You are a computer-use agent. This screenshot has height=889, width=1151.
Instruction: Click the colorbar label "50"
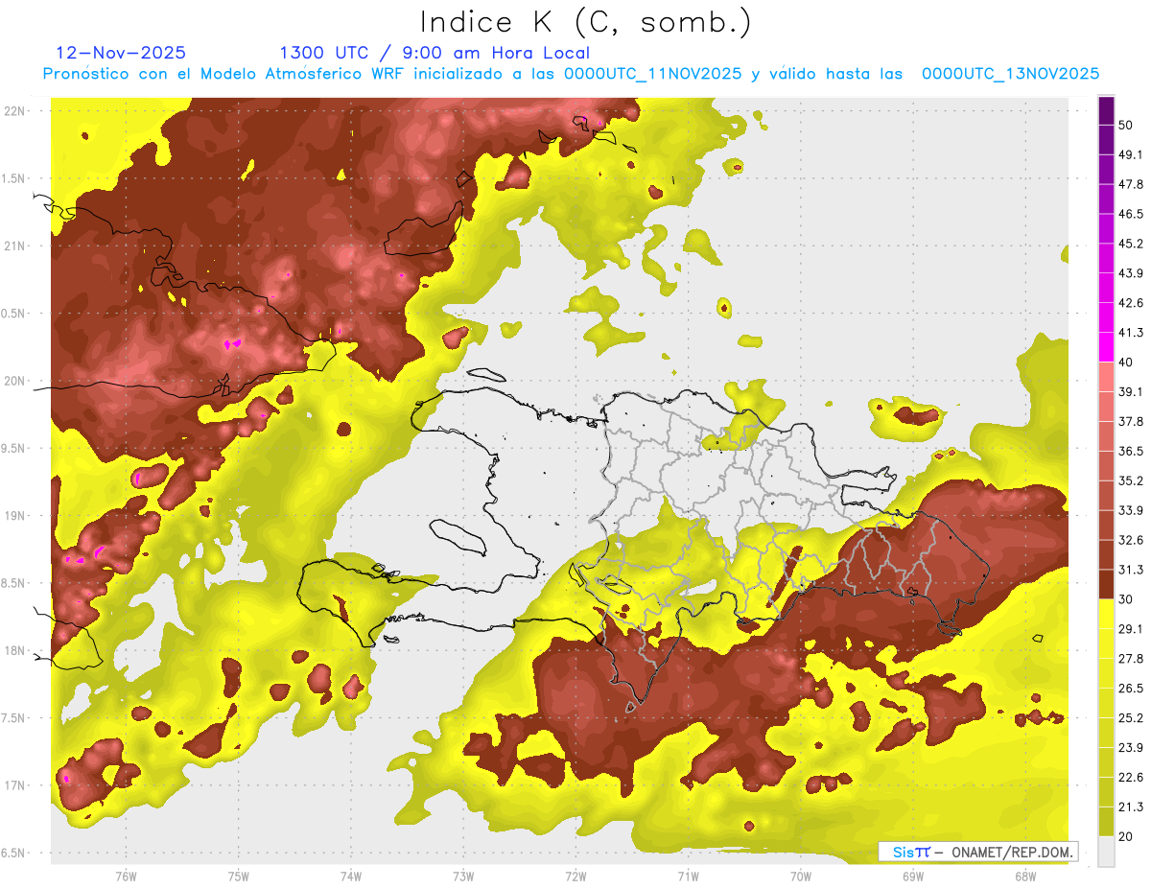tap(1126, 125)
